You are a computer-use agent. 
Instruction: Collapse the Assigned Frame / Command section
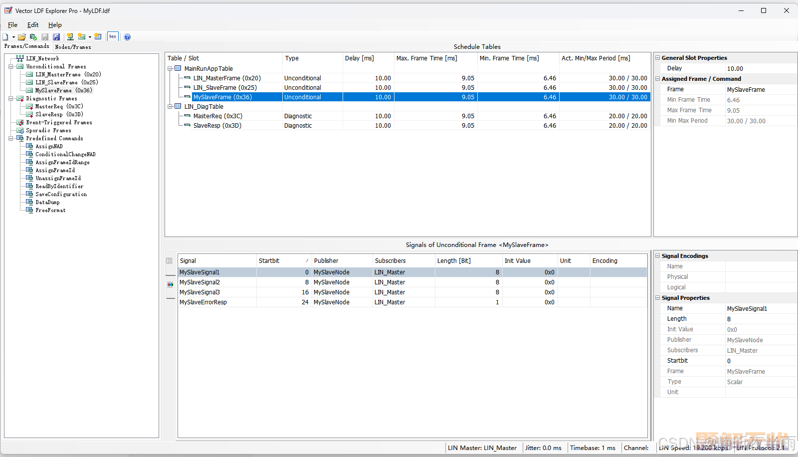(x=657, y=79)
